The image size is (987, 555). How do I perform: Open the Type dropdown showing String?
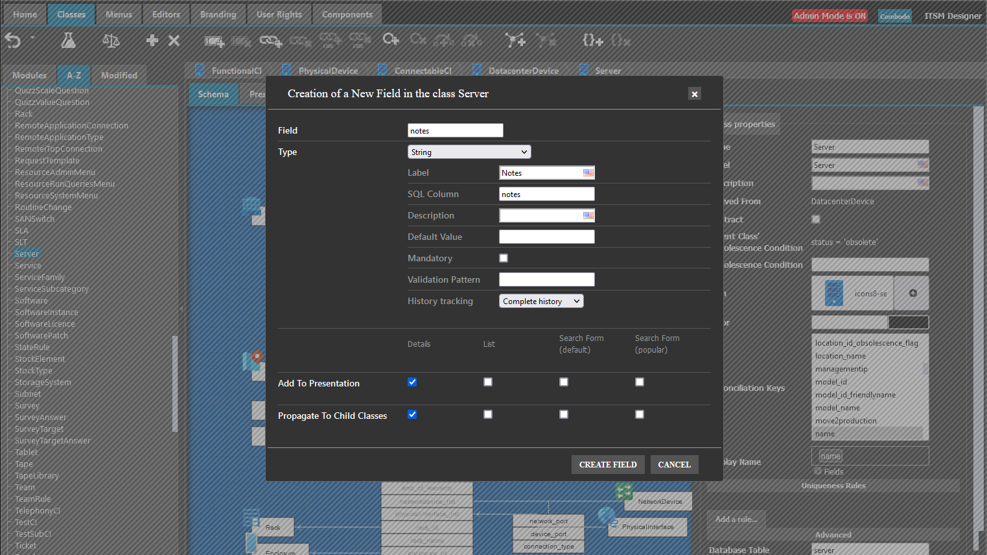[x=469, y=152]
